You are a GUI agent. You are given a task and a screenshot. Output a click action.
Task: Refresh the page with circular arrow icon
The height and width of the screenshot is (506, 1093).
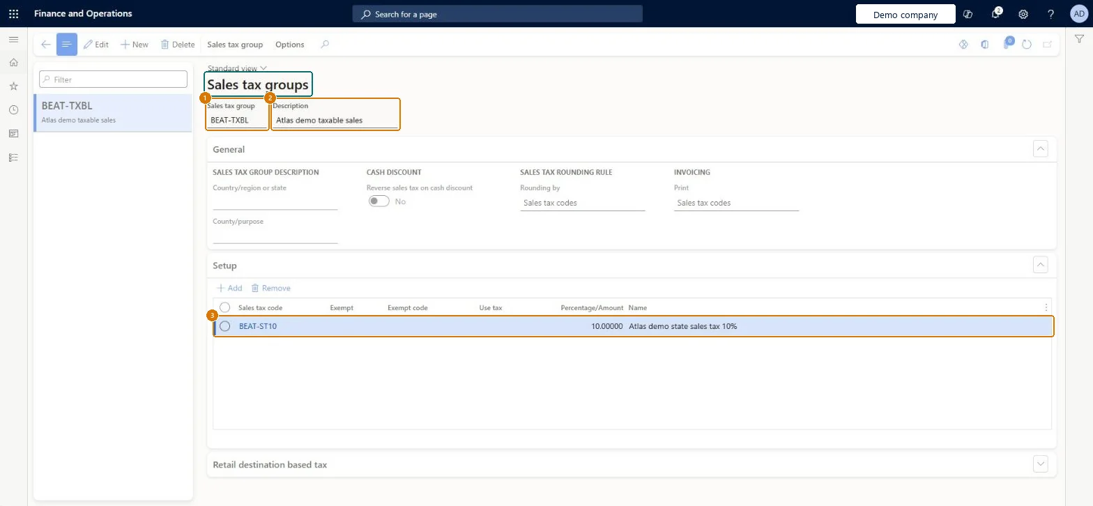pyautogui.click(x=1027, y=45)
